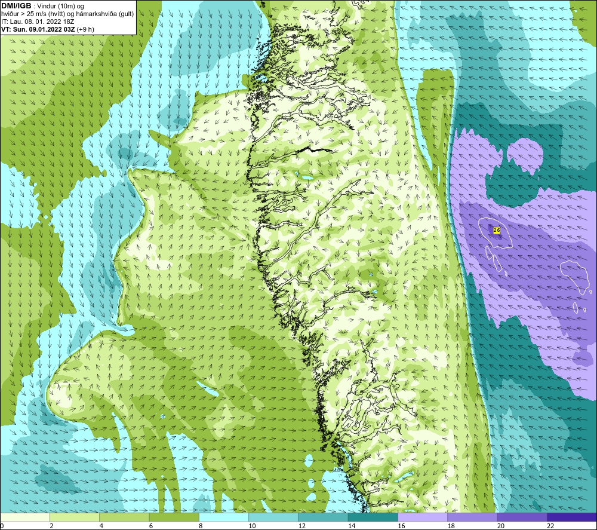The image size is (597, 530).
Task: Click the legend scale label 20
Action: pyautogui.click(x=501, y=526)
